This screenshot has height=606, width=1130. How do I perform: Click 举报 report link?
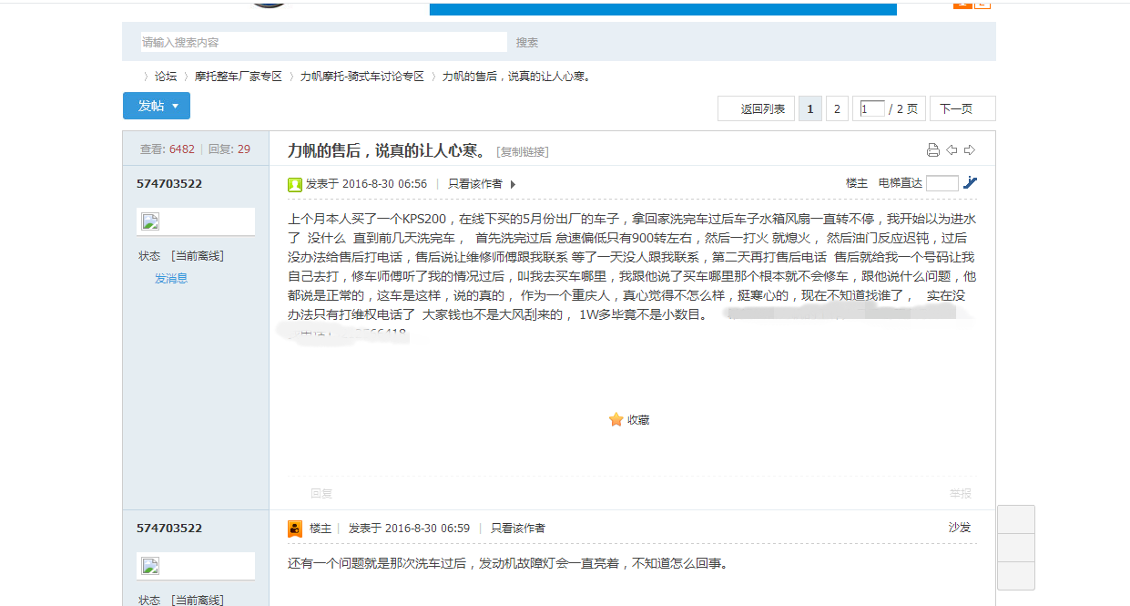click(961, 493)
